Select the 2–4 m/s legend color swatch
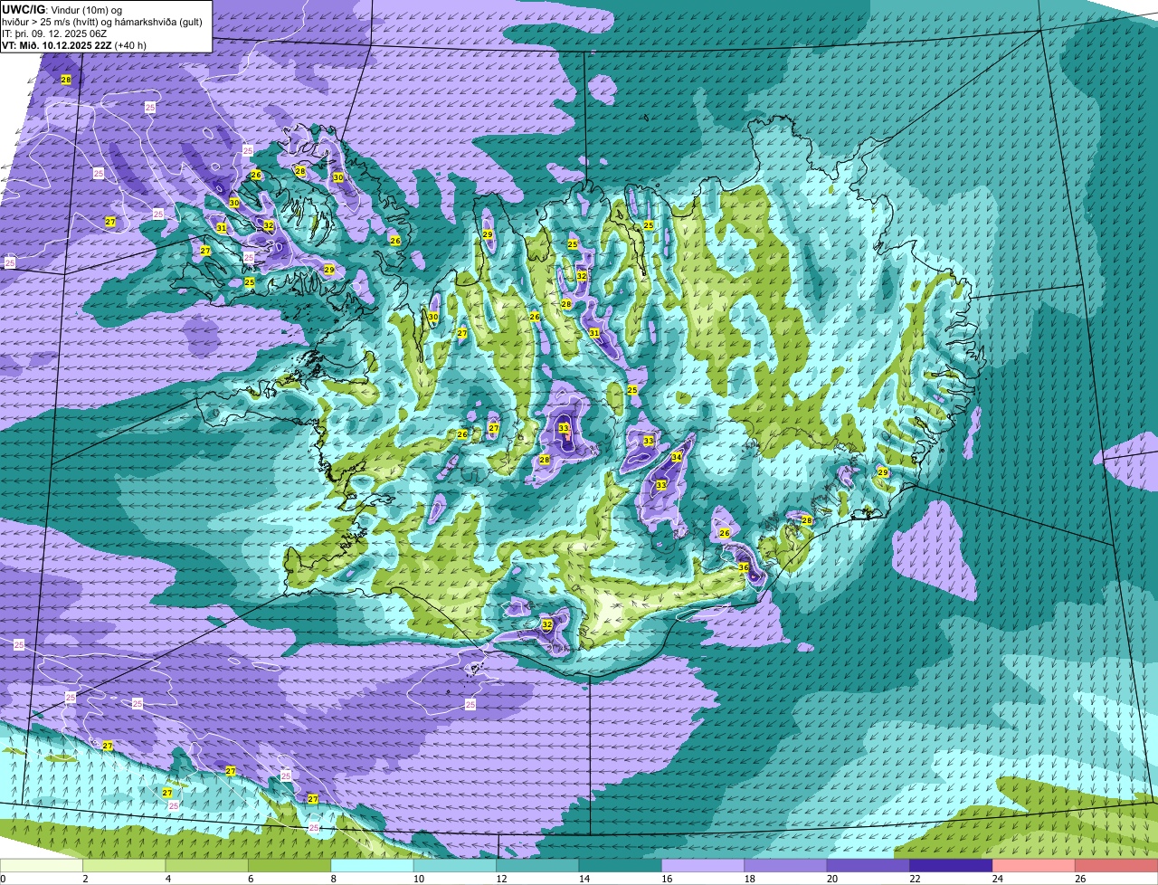 pyautogui.click(x=125, y=865)
